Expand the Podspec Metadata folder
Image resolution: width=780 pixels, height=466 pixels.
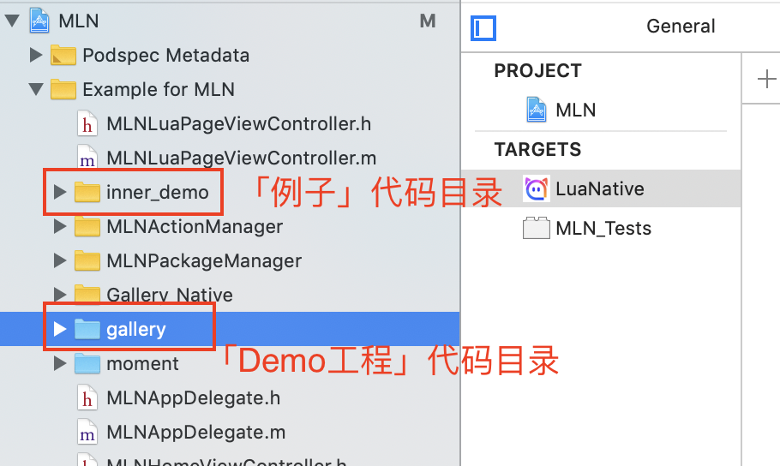[36, 56]
